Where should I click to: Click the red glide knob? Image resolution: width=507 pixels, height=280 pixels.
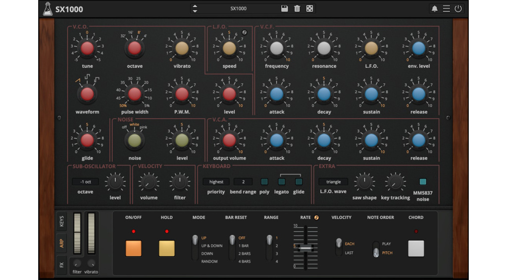87,140
